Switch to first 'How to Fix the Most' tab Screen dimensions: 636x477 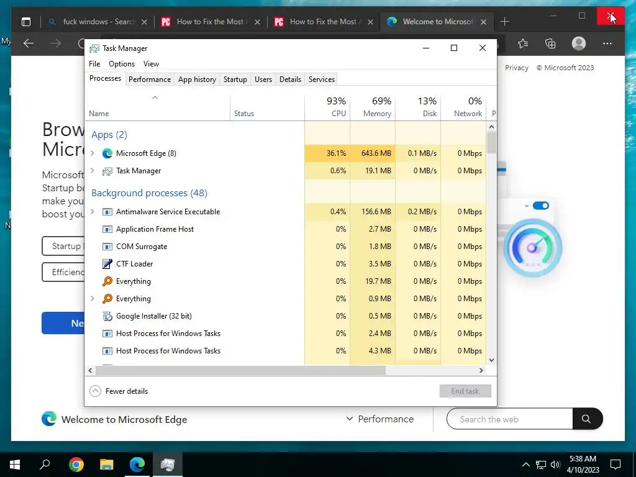point(211,22)
